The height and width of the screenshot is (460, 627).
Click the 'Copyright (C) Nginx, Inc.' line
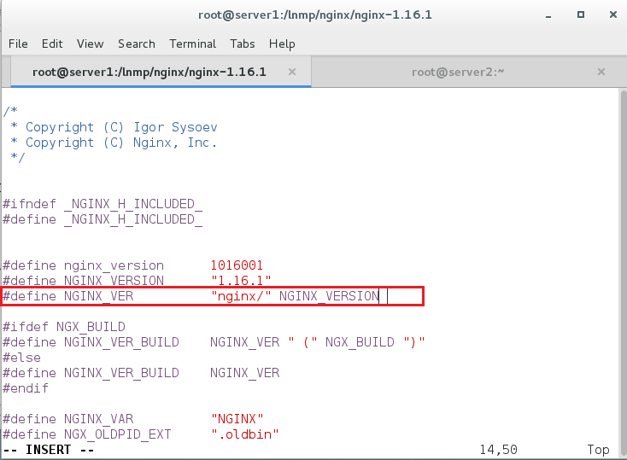tap(114, 143)
